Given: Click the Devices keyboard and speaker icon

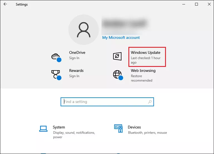Looking at the screenshot, I should coord(118,128).
